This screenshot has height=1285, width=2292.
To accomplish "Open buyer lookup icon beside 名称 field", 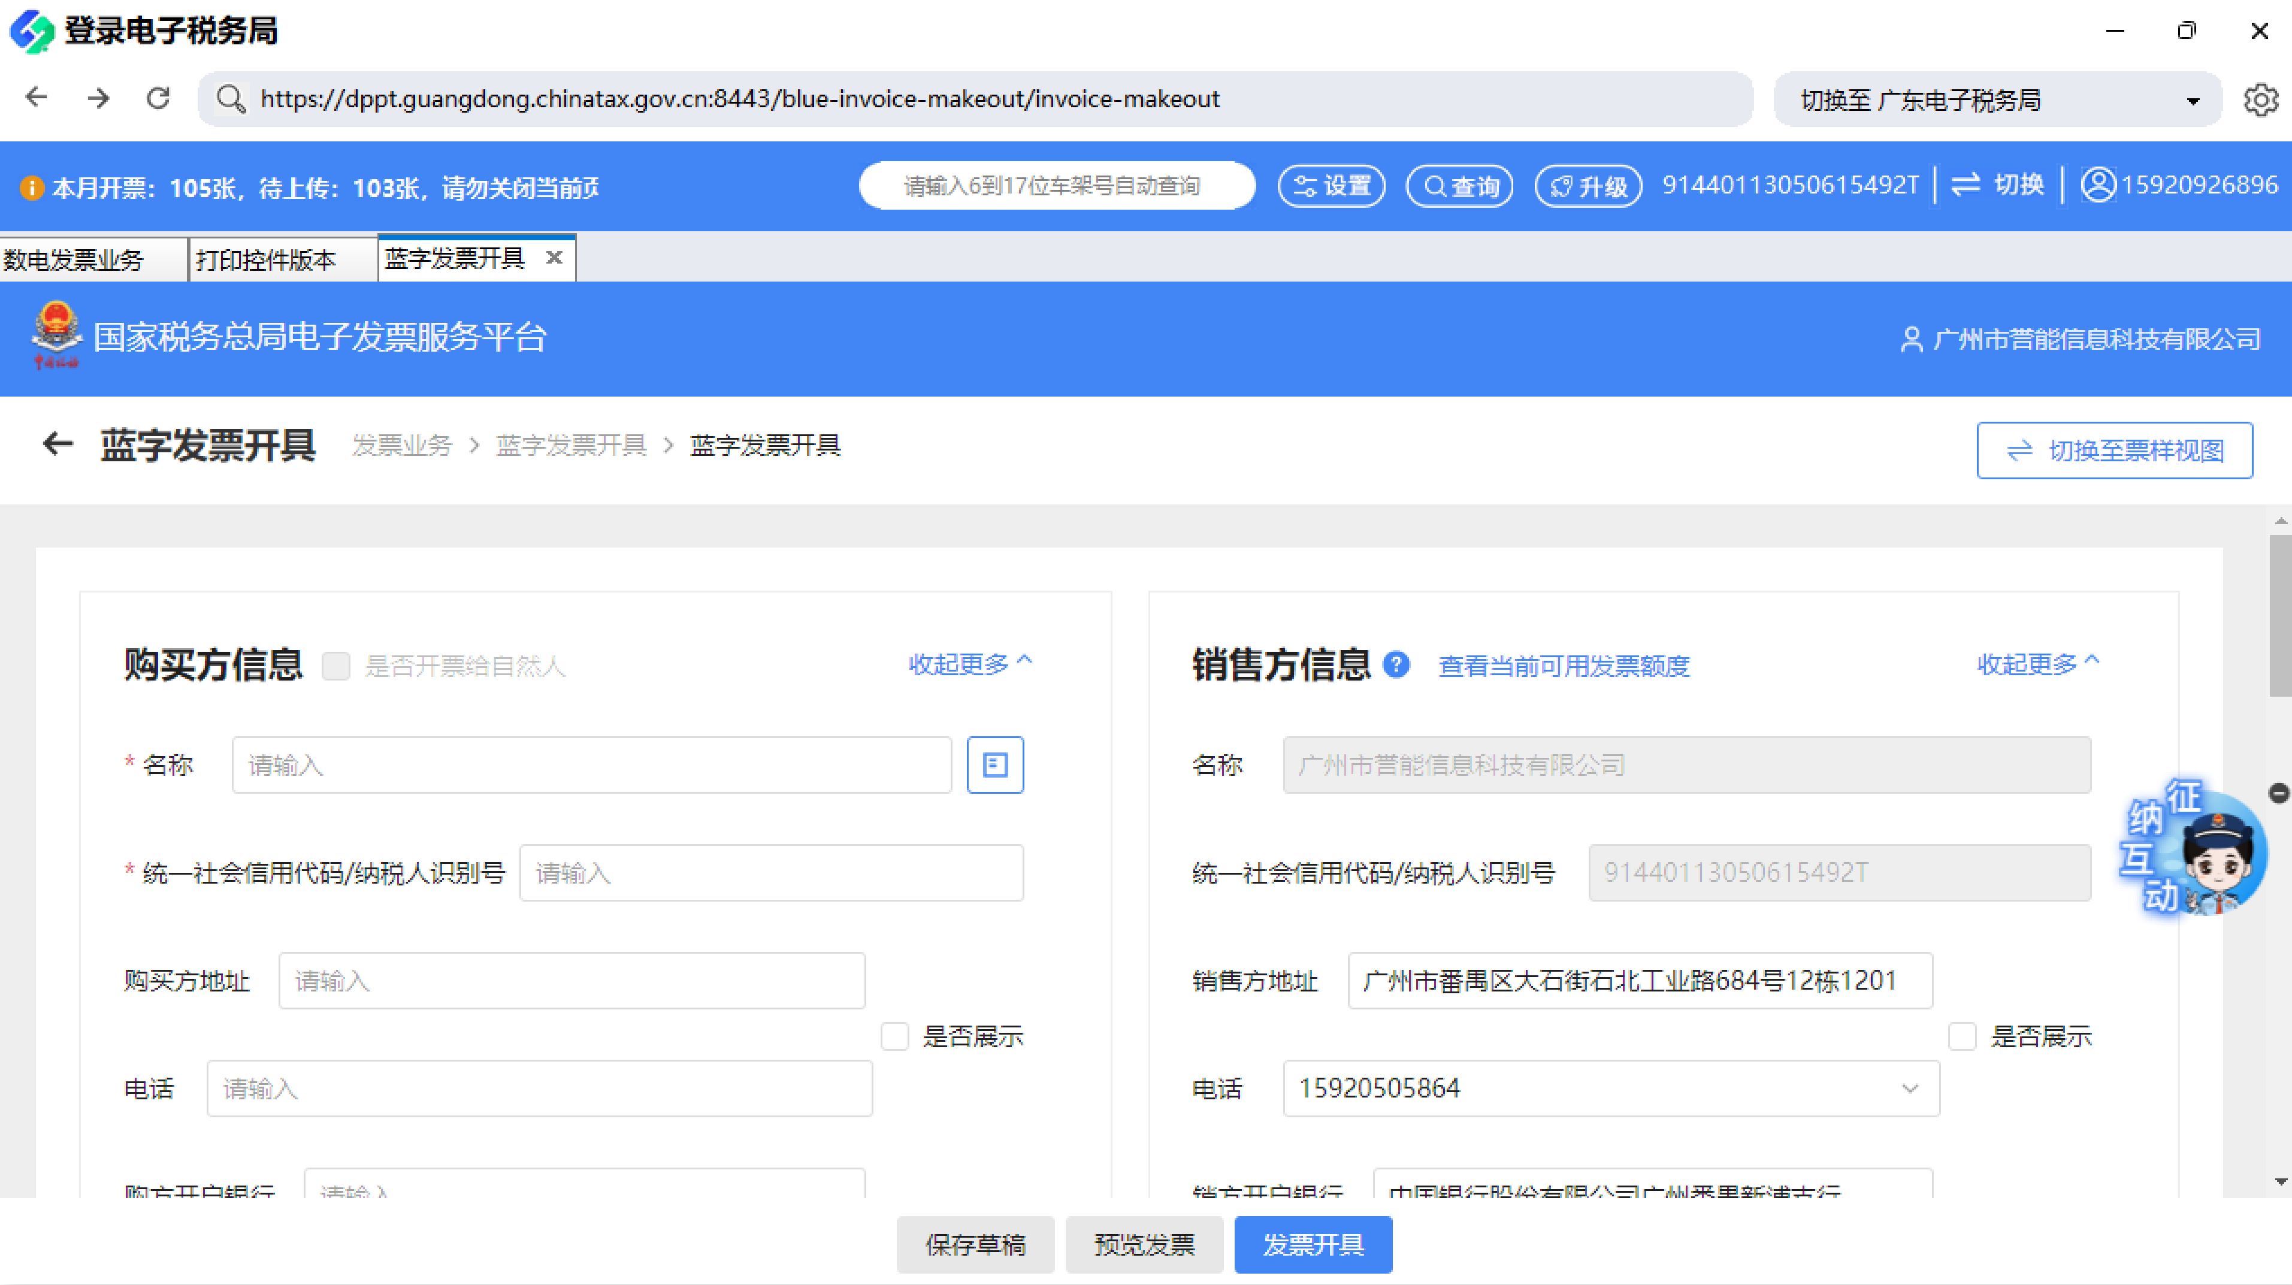I will [x=995, y=764].
